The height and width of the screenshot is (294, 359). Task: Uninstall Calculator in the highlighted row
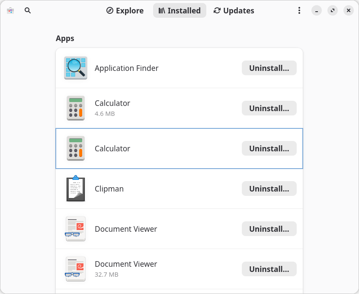coord(269,148)
